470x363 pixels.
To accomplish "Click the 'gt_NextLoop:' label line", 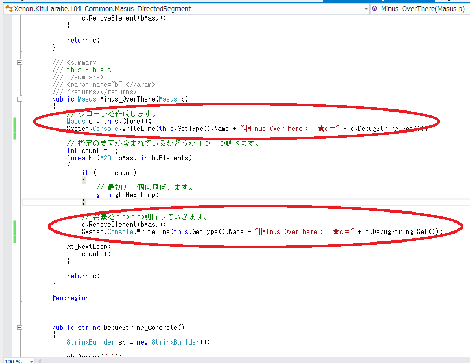I will [x=89, y=247].
